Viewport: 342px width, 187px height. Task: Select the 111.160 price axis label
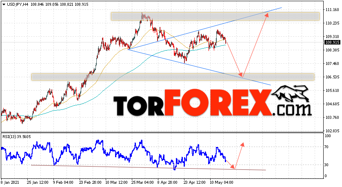pos(332,10)
